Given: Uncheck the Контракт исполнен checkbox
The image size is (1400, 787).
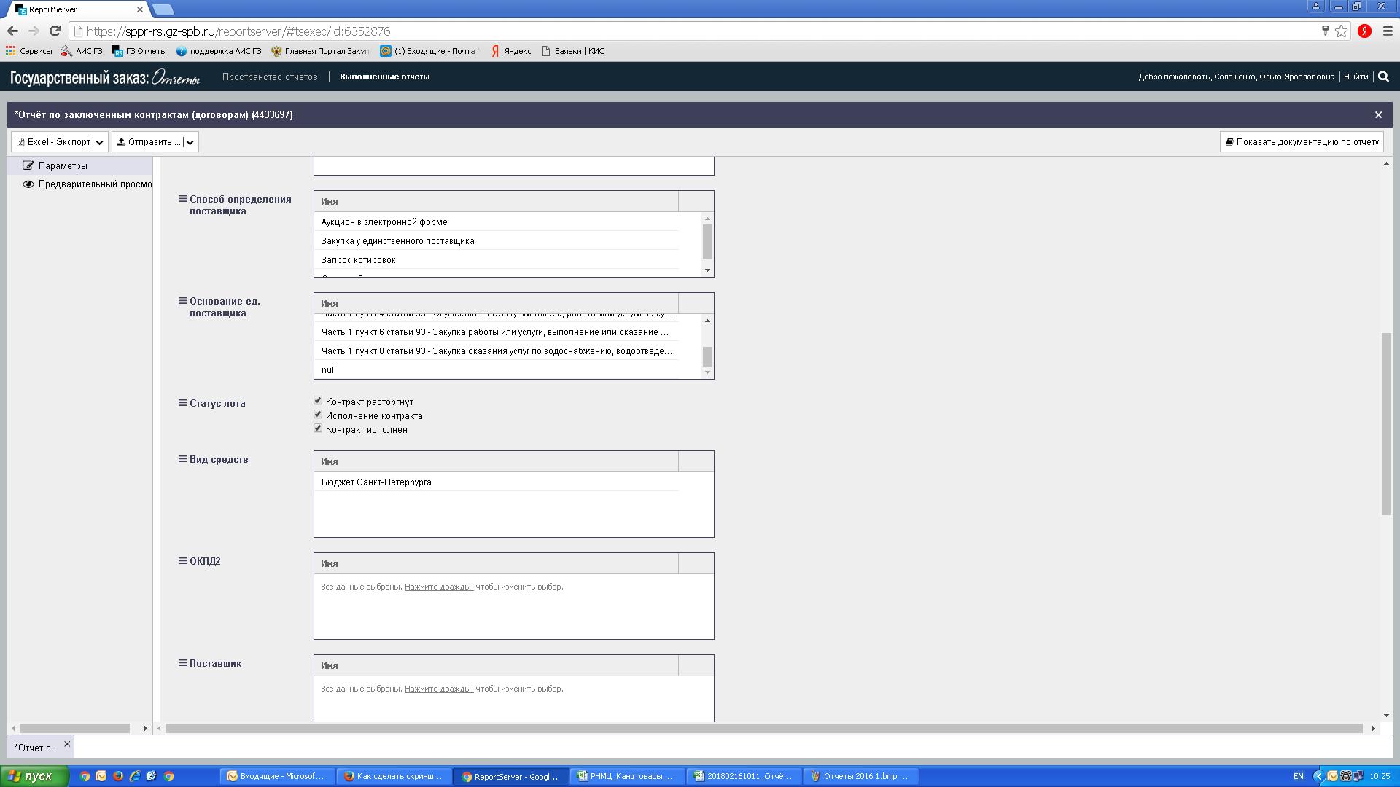Looking at the screenshot, I should coord(318,428).
